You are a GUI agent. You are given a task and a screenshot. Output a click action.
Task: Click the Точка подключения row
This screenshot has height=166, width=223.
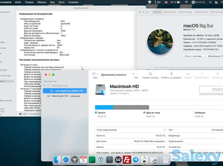131,130
